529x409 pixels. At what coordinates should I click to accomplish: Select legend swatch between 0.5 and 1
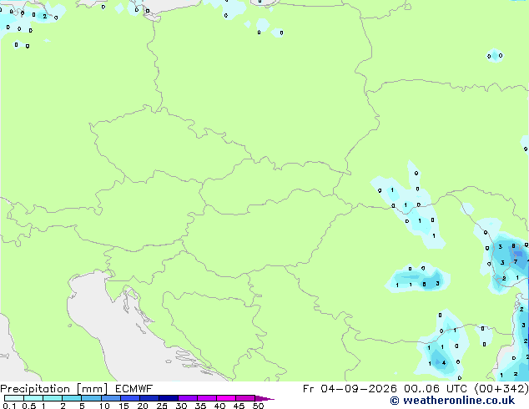pos(33,398)
